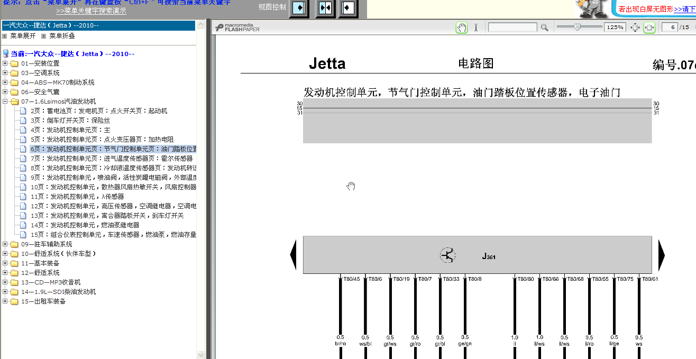Click the 05—空调系统 folder label 03—空调系统
Image resolution: width=696 pixels, height=359 pixels.
click(x=40, y=73)
